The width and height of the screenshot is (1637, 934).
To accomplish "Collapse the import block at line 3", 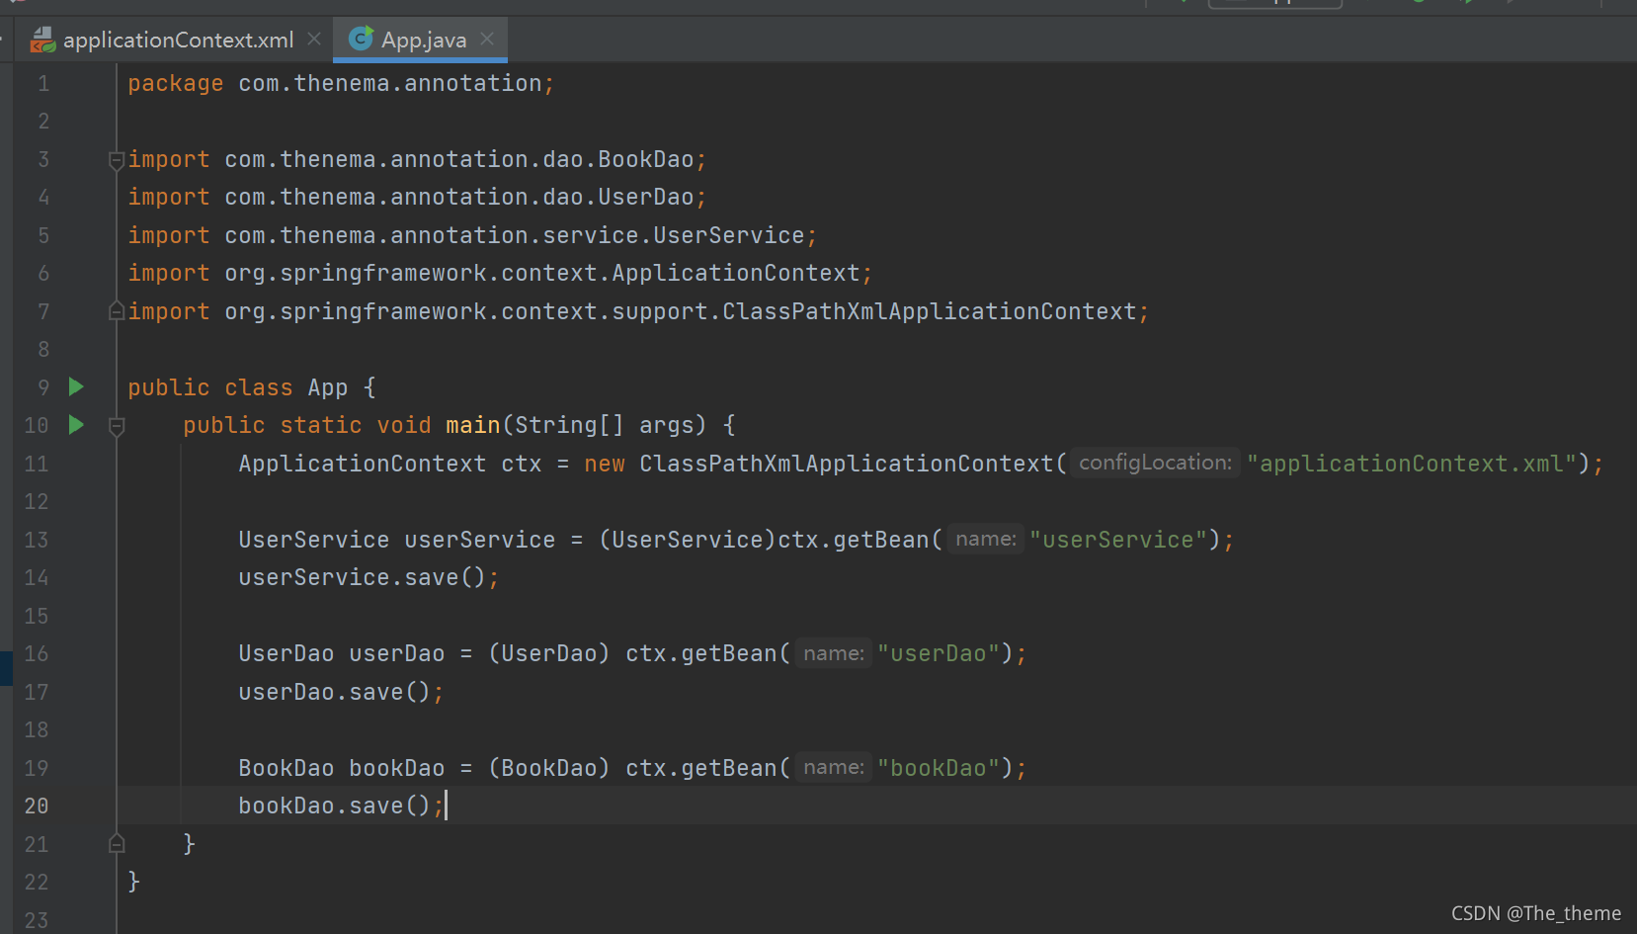I will pyautogui.click(x=116, y=160).
